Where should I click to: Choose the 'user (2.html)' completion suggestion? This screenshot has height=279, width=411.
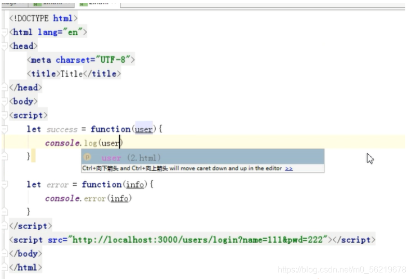[202, 158]
